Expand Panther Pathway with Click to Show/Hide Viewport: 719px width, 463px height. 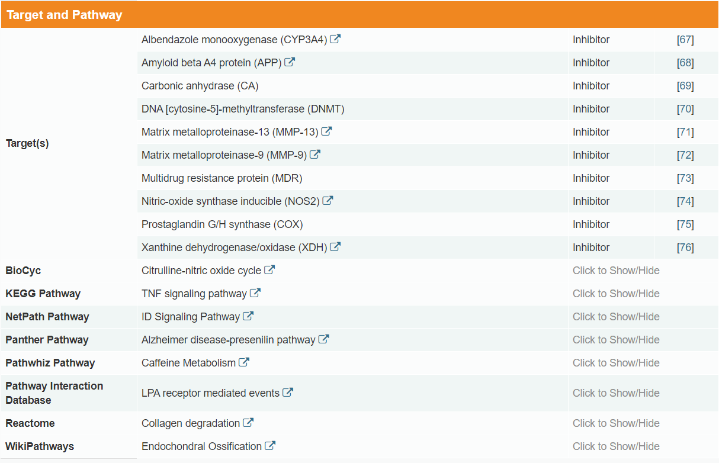click(x=616, y=340)
